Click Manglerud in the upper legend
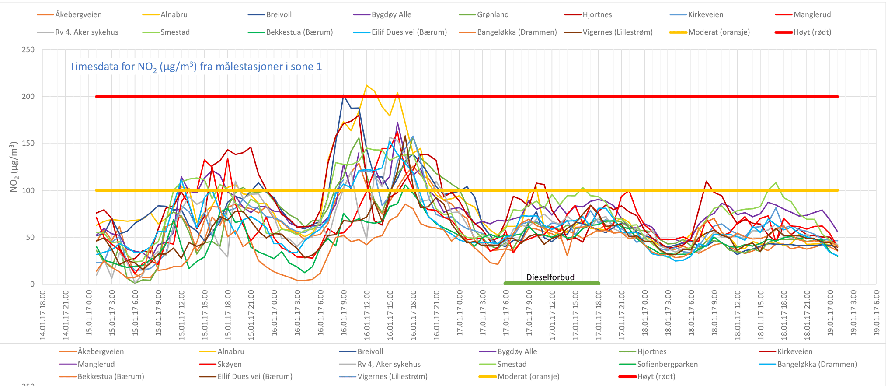Viewport: 888px width, 386px height. [x=812, y=14]
